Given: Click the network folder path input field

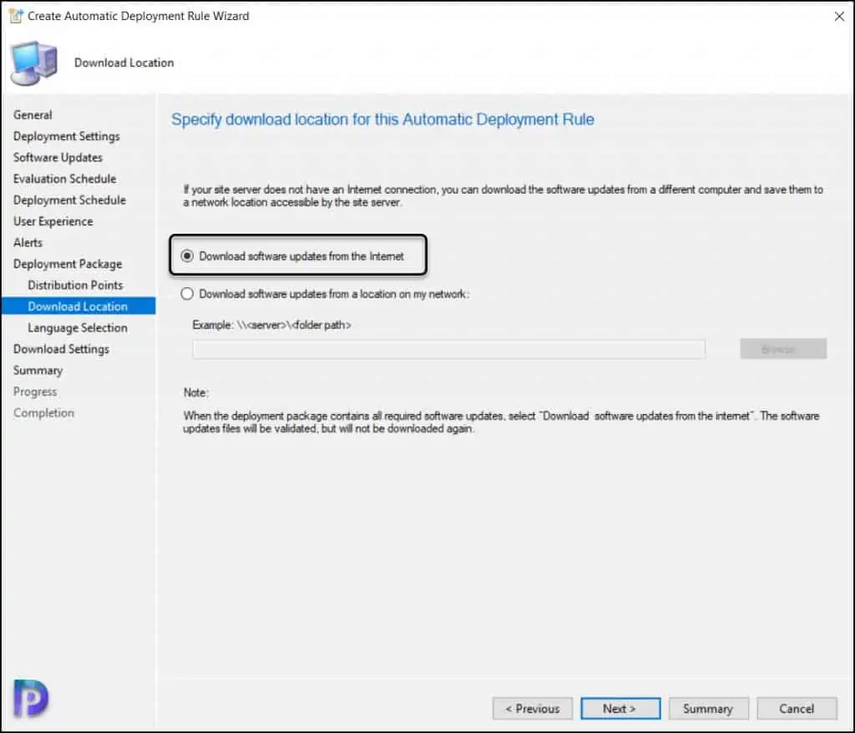Looking at the screenshot, I should point(448,349).
